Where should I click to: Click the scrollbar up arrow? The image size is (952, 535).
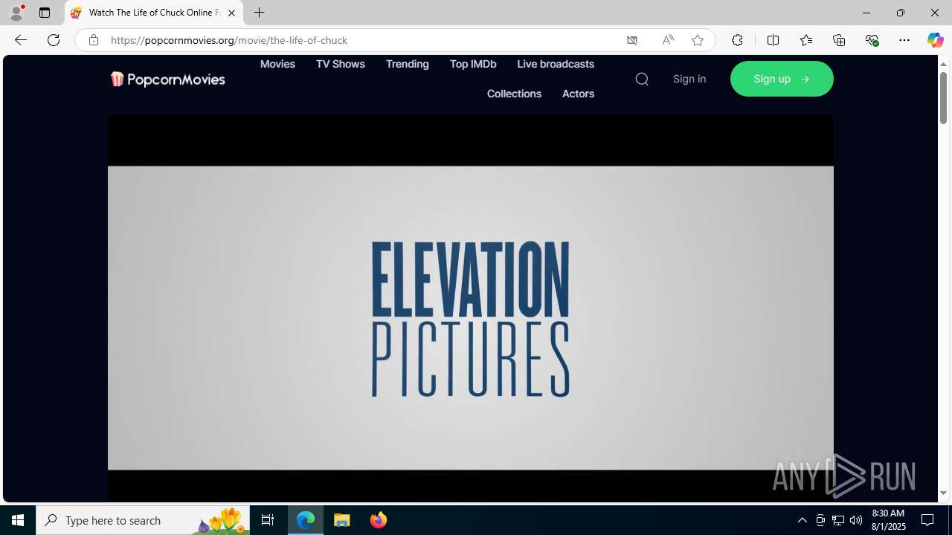pyautogui.click(x=943, y=64)
